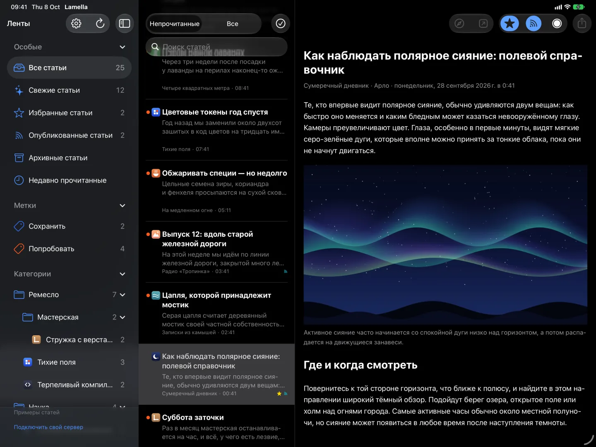
Task: Collapse the Метки section
Action: pos(123,206)
